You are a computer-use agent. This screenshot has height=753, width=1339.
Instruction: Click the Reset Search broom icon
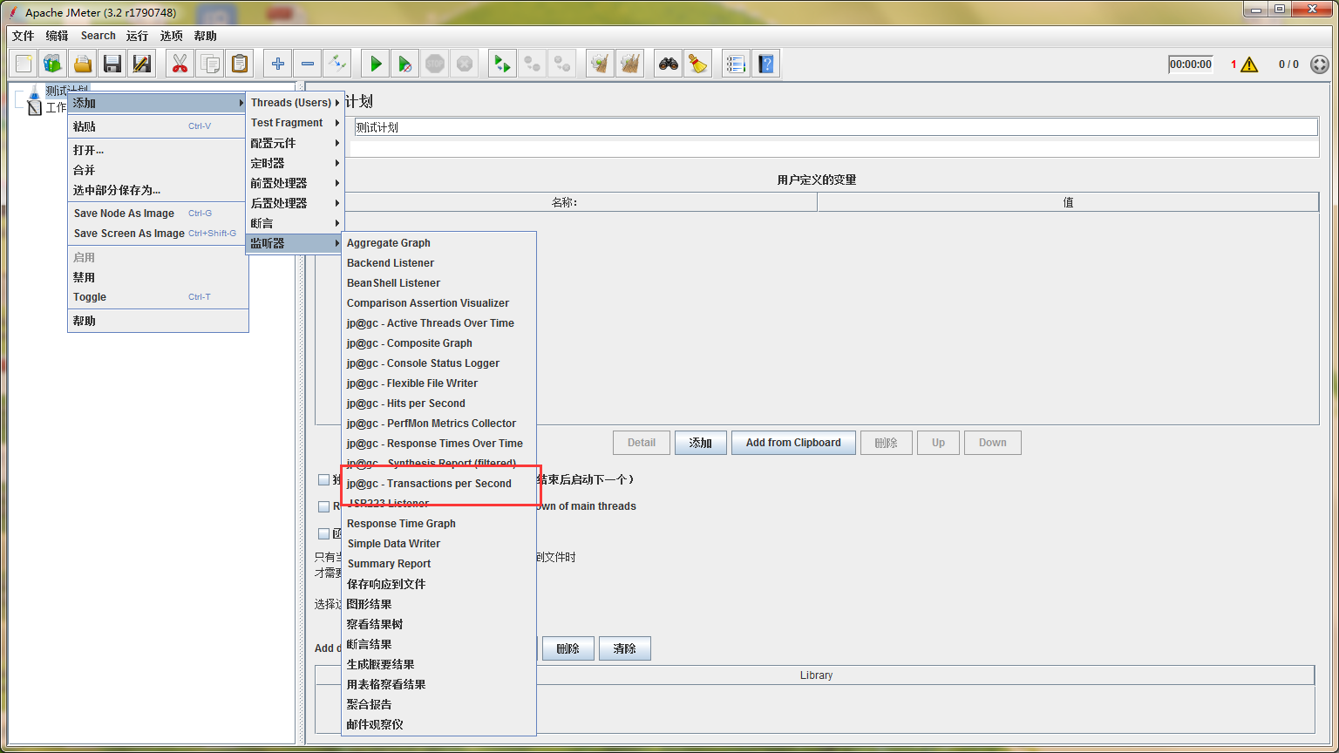point(698,64)
